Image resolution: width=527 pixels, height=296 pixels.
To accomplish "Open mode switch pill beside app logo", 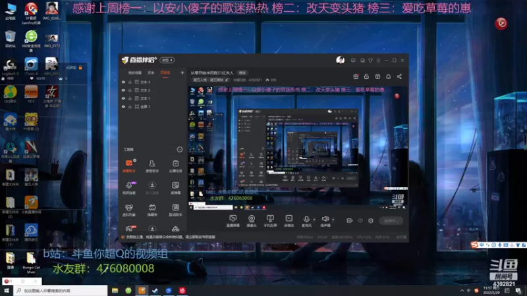I will tap(167, 60).
